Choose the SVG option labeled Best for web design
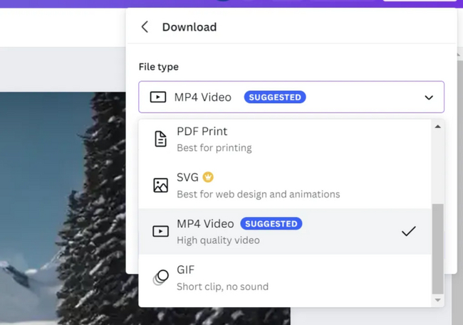The image size is (463, 325). click(x=258, y=193)
